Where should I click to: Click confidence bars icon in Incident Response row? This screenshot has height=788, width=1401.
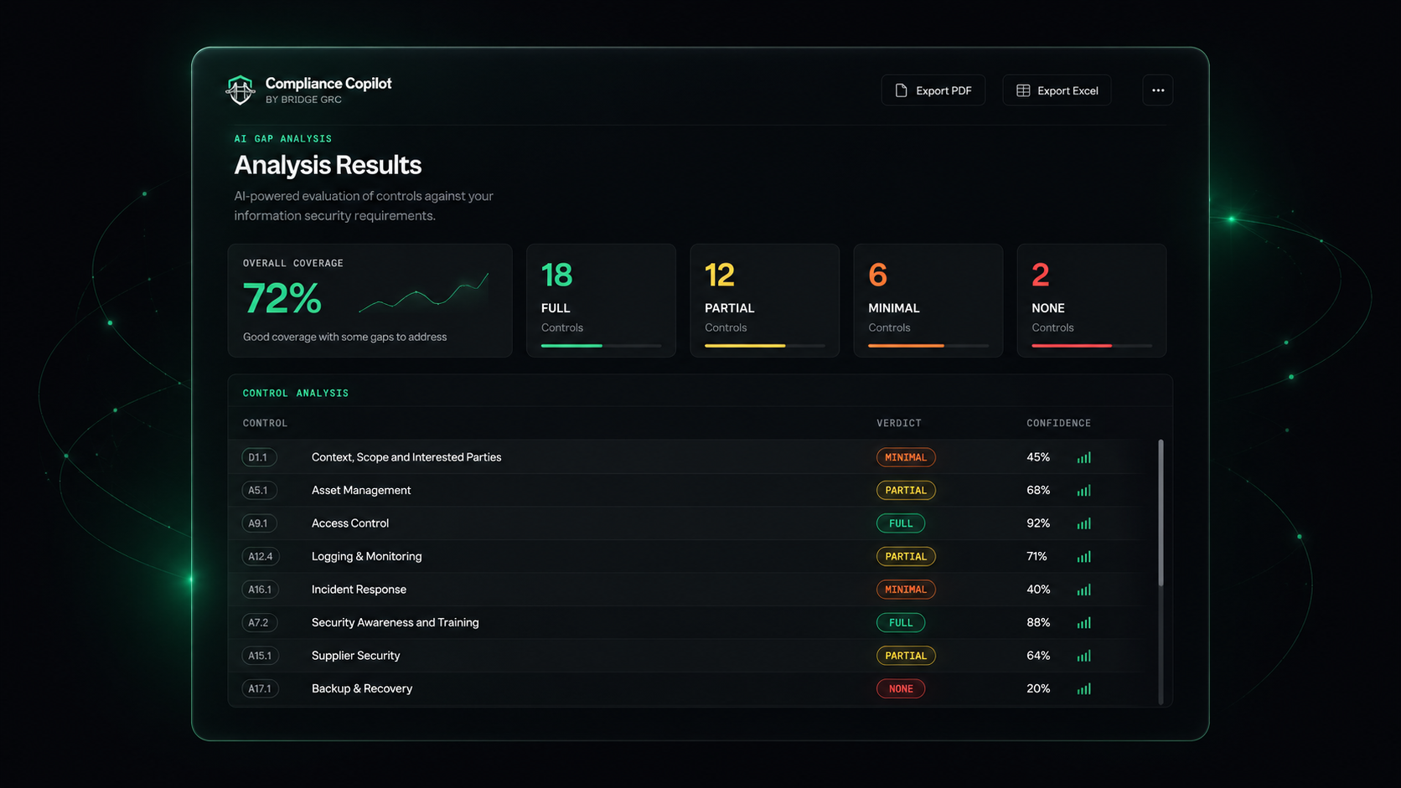tap(1083, 590)
